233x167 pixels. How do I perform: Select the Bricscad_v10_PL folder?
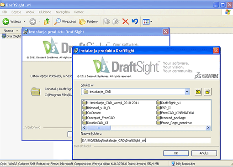point(96,108)
